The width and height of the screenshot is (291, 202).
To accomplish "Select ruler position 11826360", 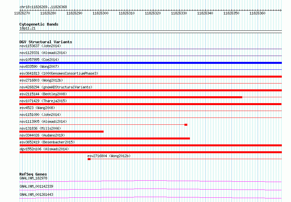I will point(257,13).
